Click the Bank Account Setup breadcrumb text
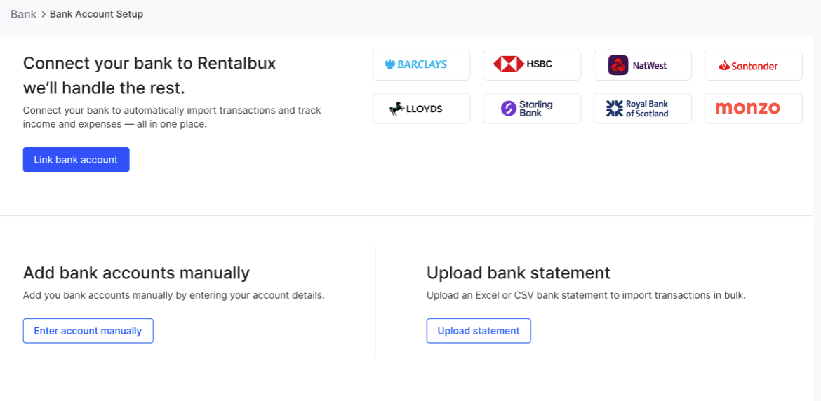This screenshot has width=821, height=401. 96,14
